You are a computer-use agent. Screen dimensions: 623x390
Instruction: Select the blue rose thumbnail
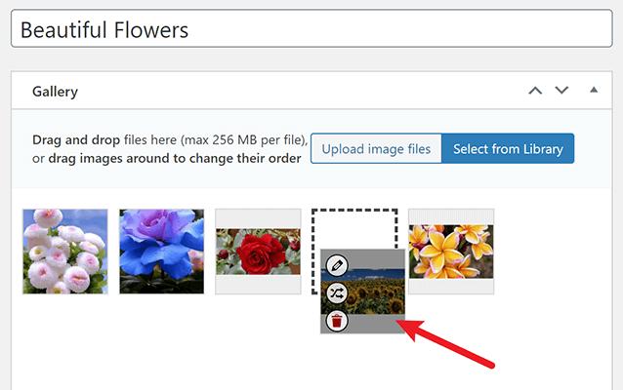pyautogui.click(x=162, y=252)
